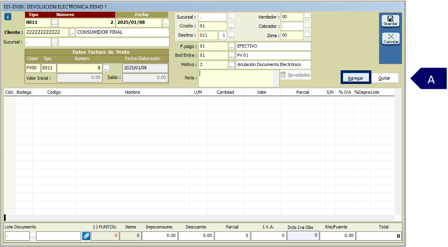This screenshot has height=247, width=448.
Task: Click the Vendedor field with 00
Action: click(292, 17)
